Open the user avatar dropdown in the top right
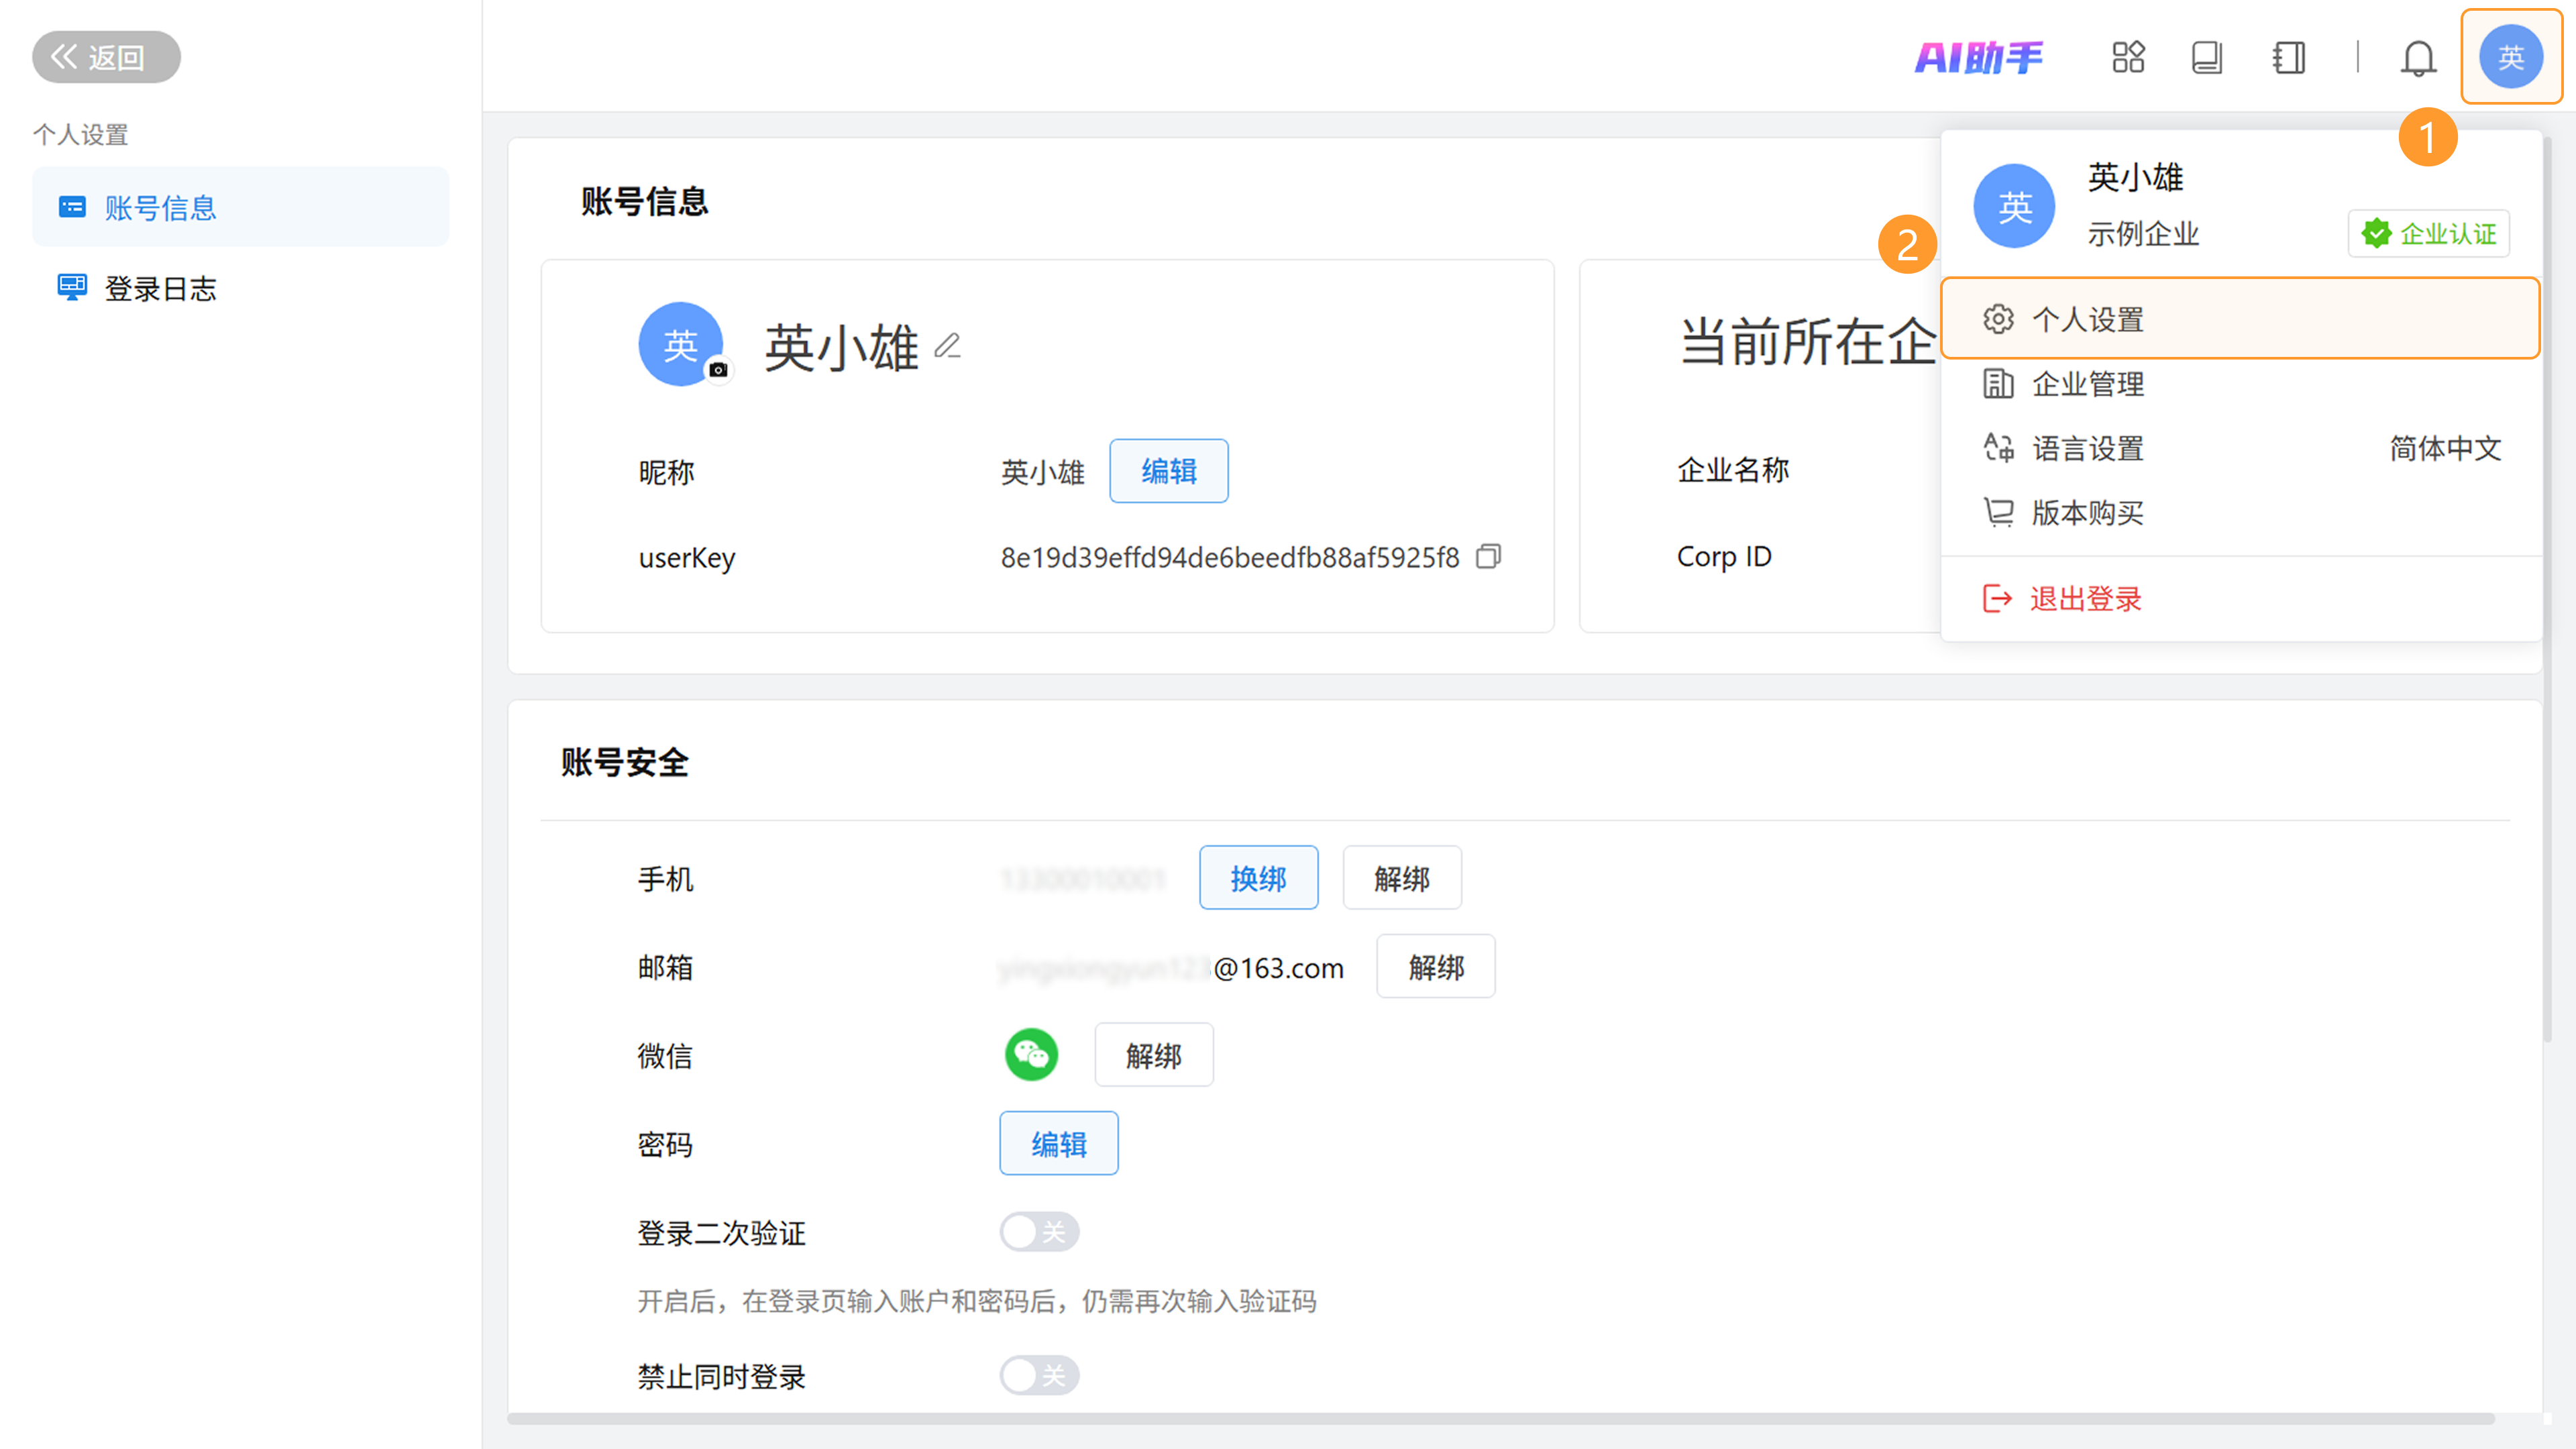The height and width of the screenshot is (1449, 2576). 2510,57
